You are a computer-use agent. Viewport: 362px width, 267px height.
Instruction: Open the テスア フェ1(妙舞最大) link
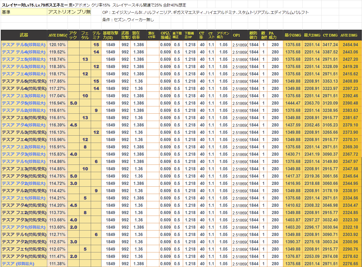[x=24, y=198]
